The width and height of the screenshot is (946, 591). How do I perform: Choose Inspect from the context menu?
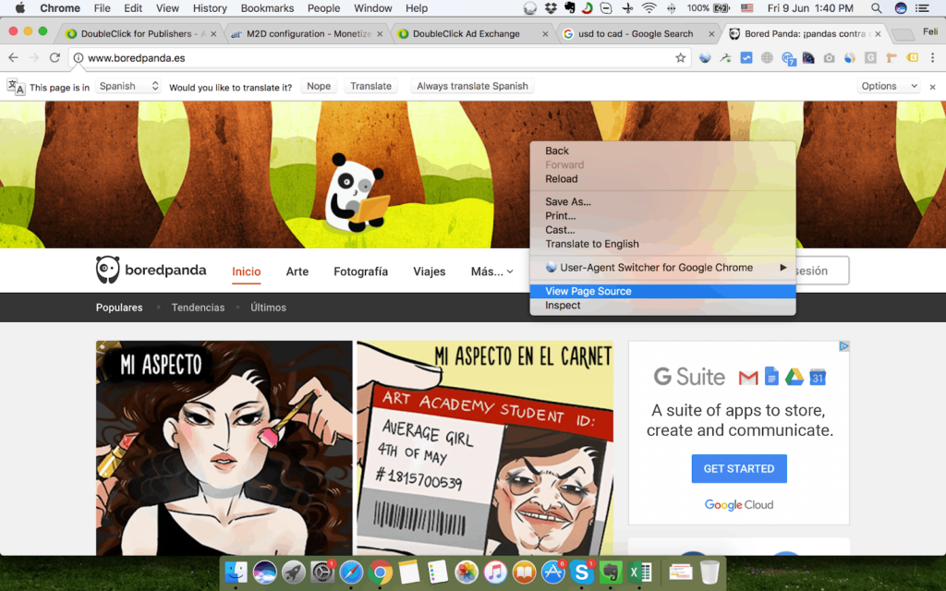point(563,306)
